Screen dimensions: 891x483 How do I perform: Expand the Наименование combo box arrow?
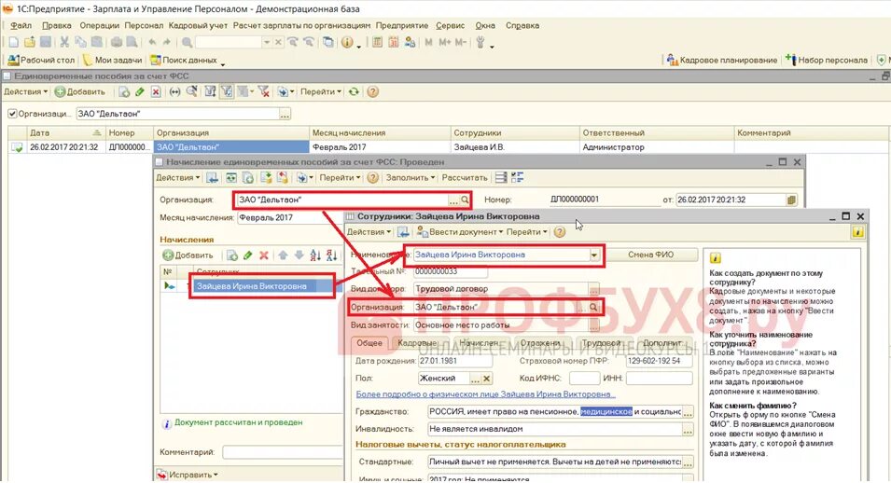point(593,255)
